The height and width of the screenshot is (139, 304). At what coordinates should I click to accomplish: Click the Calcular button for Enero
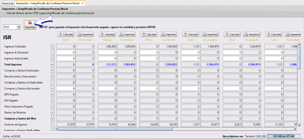(x=66, y=34)
